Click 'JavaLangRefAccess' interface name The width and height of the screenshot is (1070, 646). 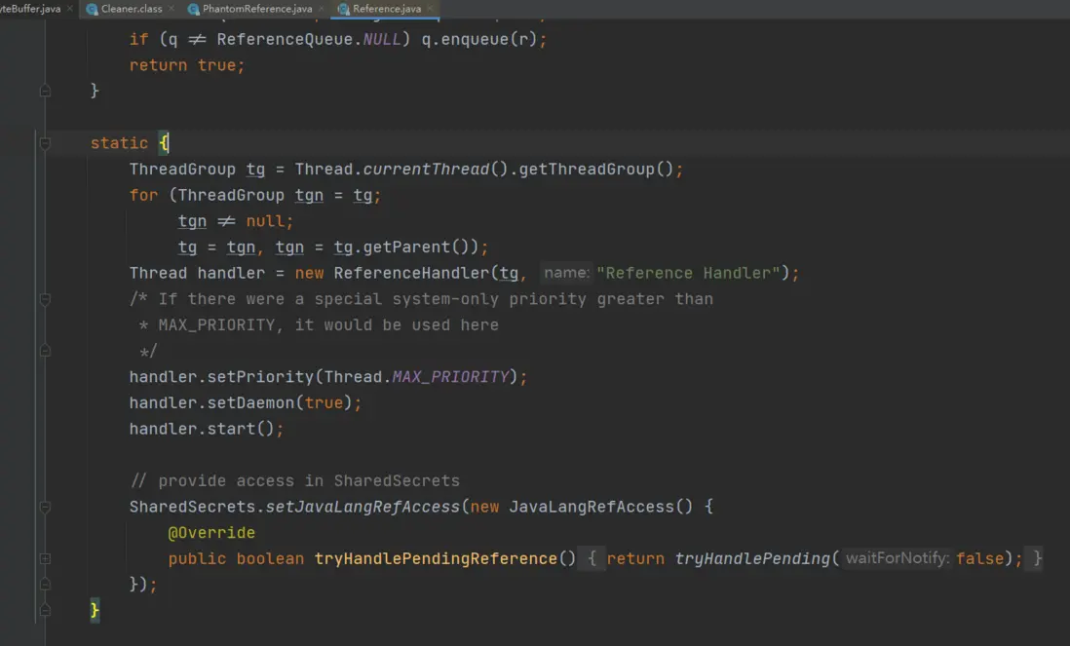tap(591, 507)
